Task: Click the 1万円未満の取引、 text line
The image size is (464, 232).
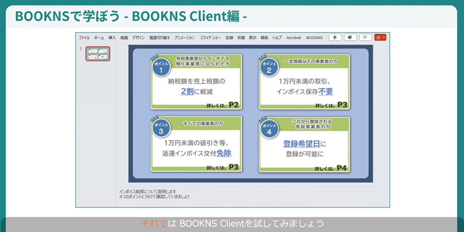Action: tap(305, 81)
